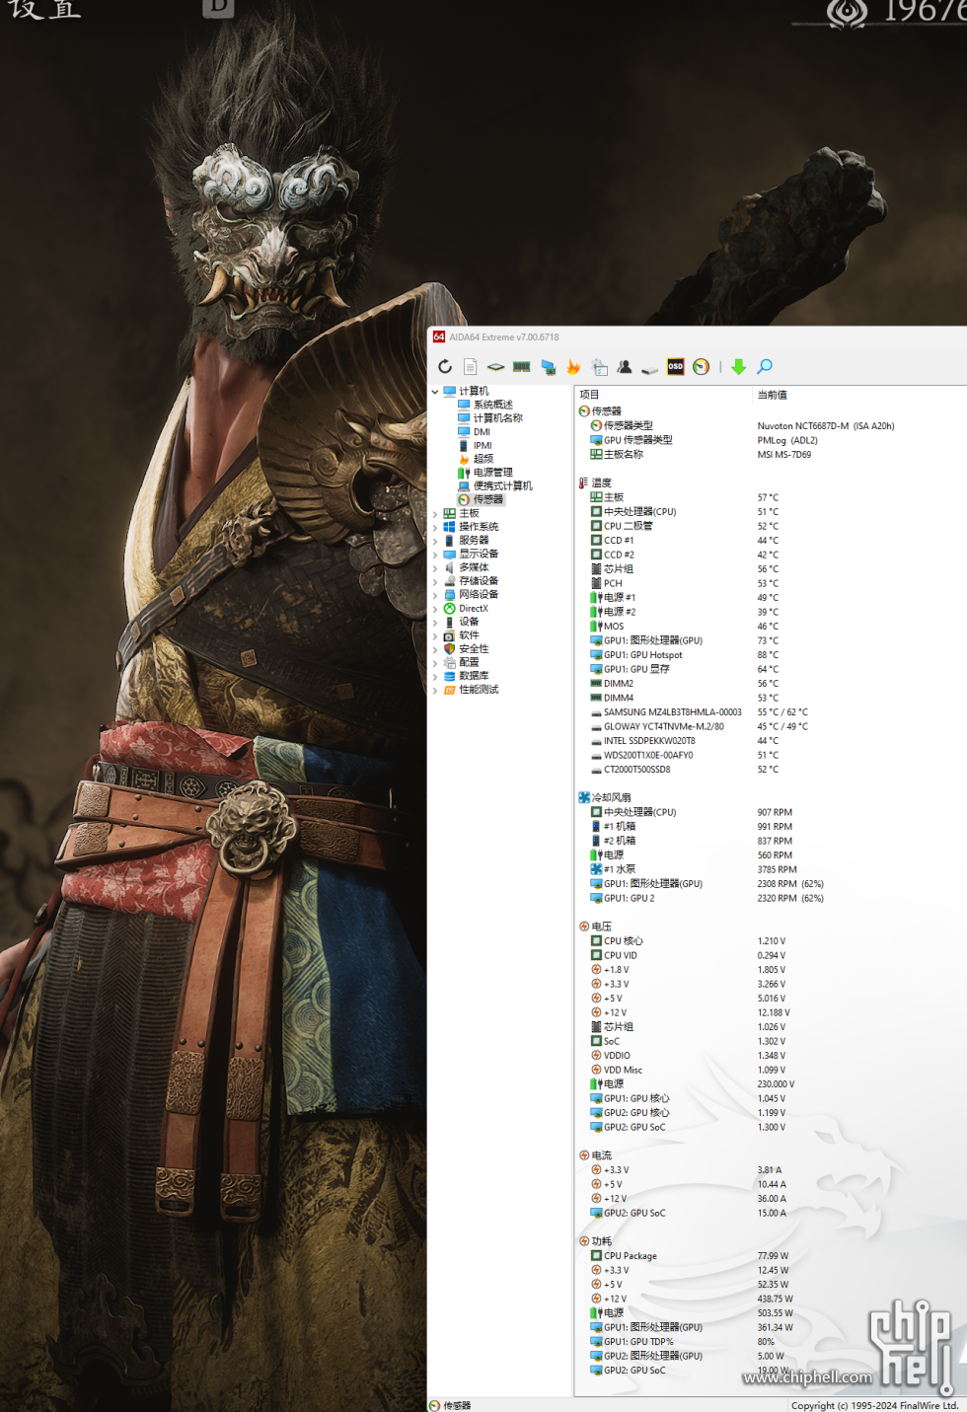Select 便携式计算机 in the tree
This screenshot has height=1412, width=967.
pyautogui.click(x=503, y=486)
